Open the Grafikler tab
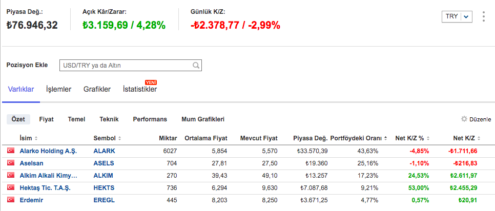This screenshot has height=211, width=495. click(x=97, y=89)
